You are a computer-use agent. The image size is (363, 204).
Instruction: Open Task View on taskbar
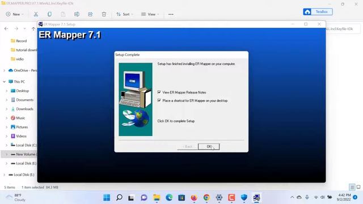pyautogui.click(x=131, y=198)
